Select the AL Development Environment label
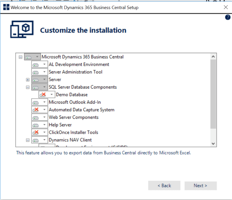This screenshot has width=232, height=200. pos(79,64)
